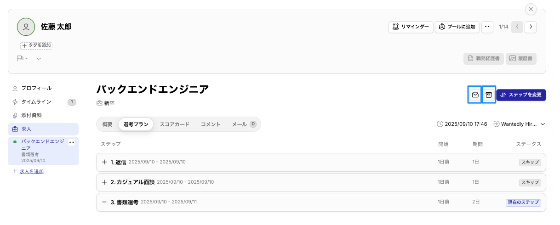
Task: Expand the 2. カジュアル面談 step row
Action: (x=104, y=182)
